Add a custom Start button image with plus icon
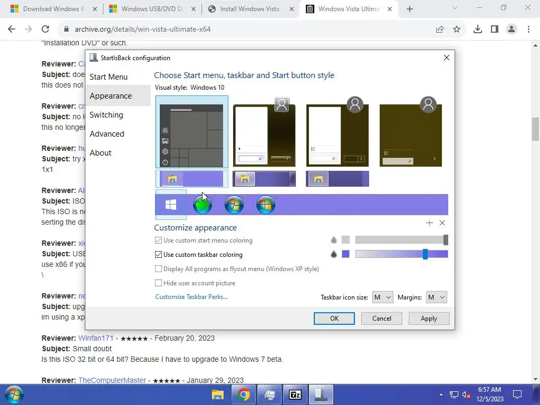 429,223
